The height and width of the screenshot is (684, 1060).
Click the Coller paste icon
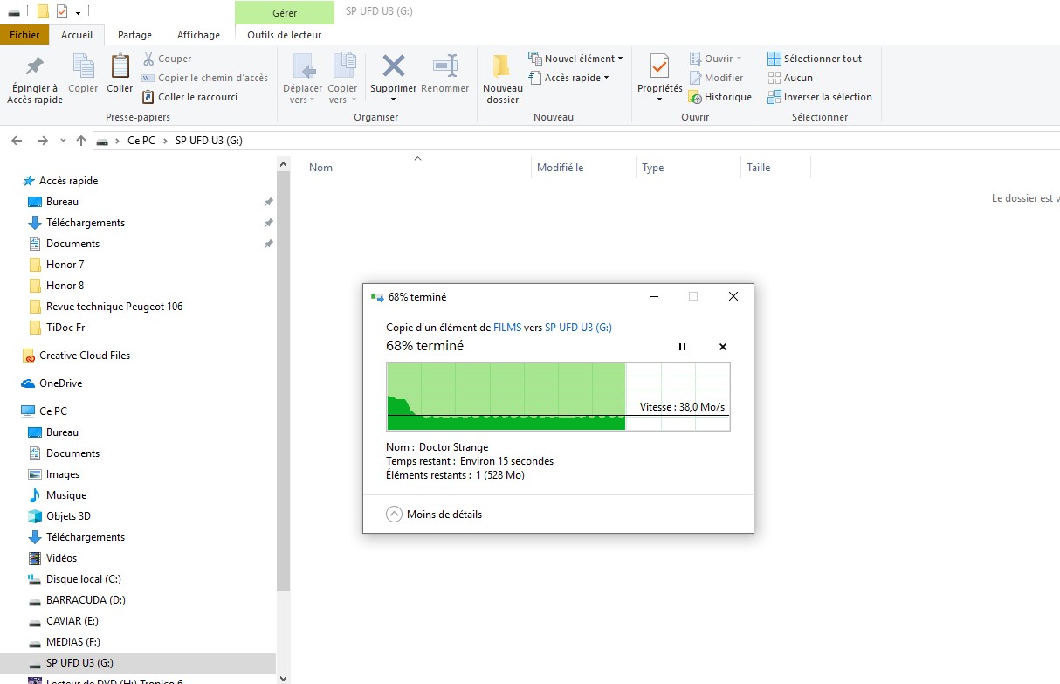pos(120,67)
